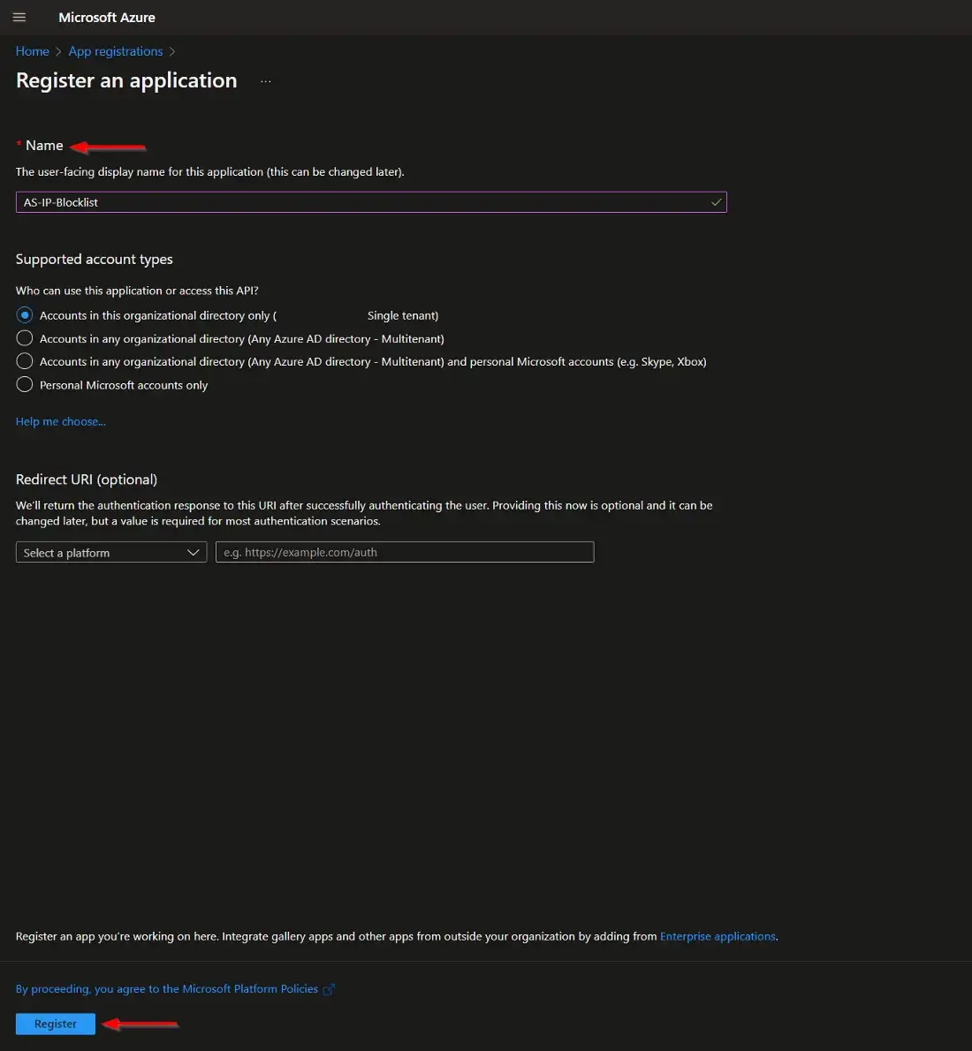Click the Redirect URI text box
972x1051 pixels.
[x=405, y=553]
